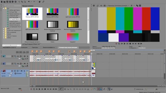Viewport: 166px width, 93px height.
Task: Click the color bars clip on track 2
Action: pos(93,66)
